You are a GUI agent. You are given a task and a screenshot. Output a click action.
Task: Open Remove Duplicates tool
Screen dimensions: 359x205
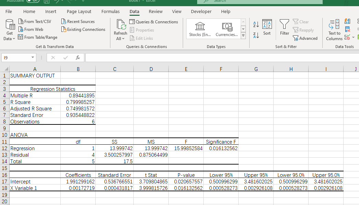click(x=347, y=29)
